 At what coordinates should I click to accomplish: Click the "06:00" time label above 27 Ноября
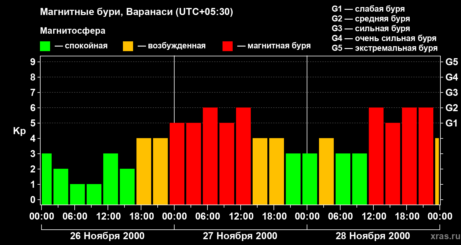pyautogui.click(x=207, y=216)
